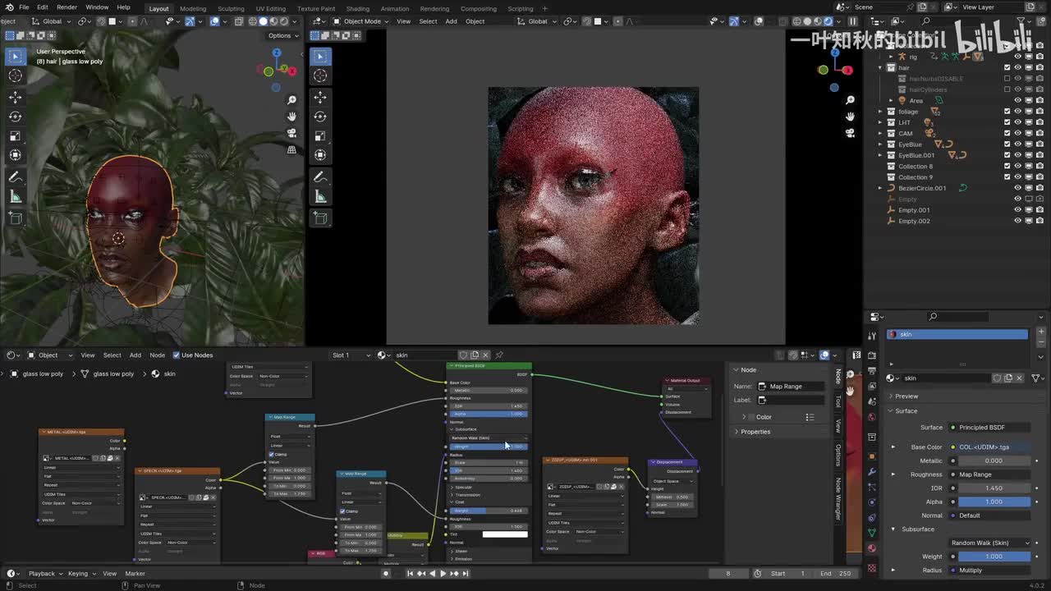Uncheck the CAM collection exclude checkbox

click(x=1007, y=133)
